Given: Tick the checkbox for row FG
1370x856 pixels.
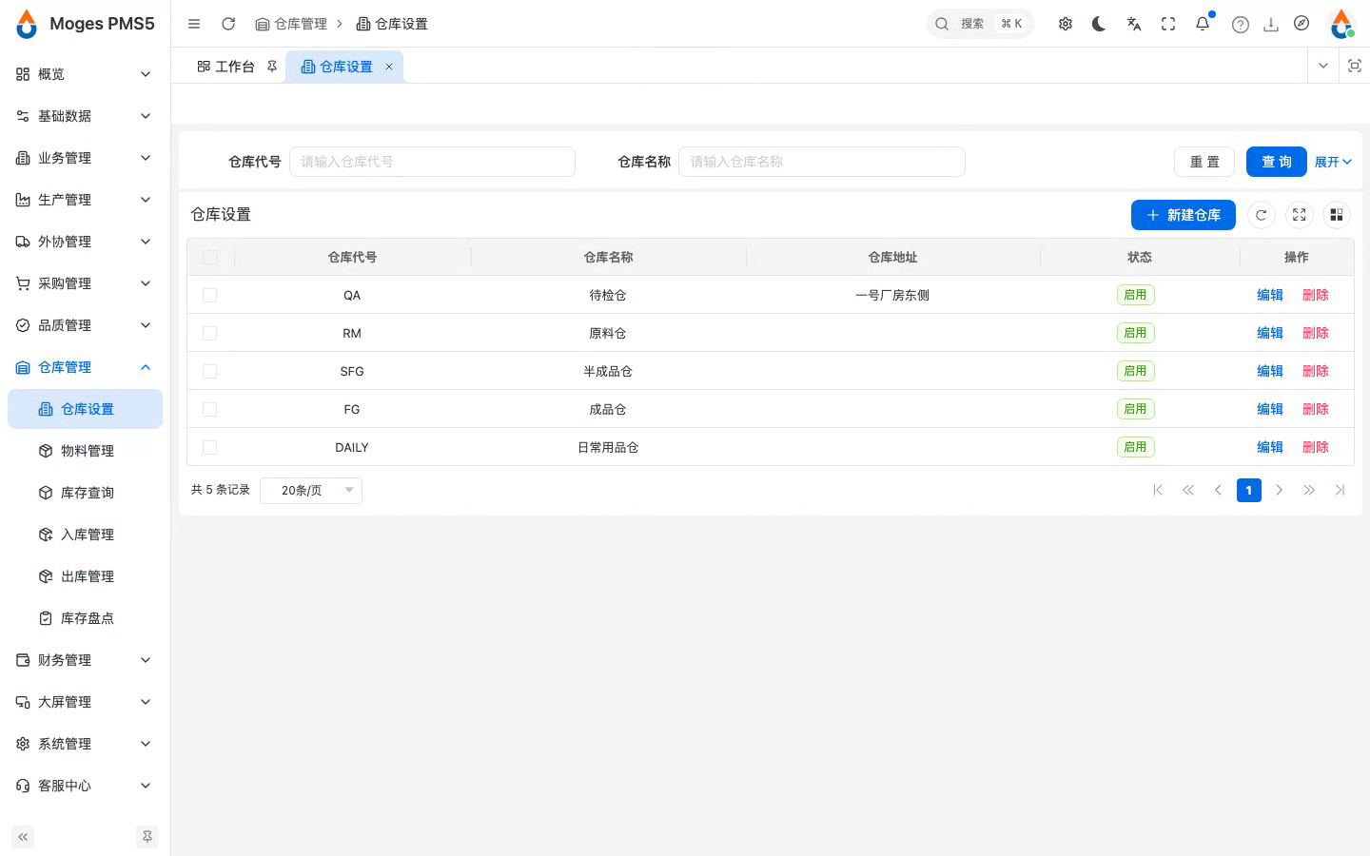Looking at the screenshot, I should [x=210, y=409].
